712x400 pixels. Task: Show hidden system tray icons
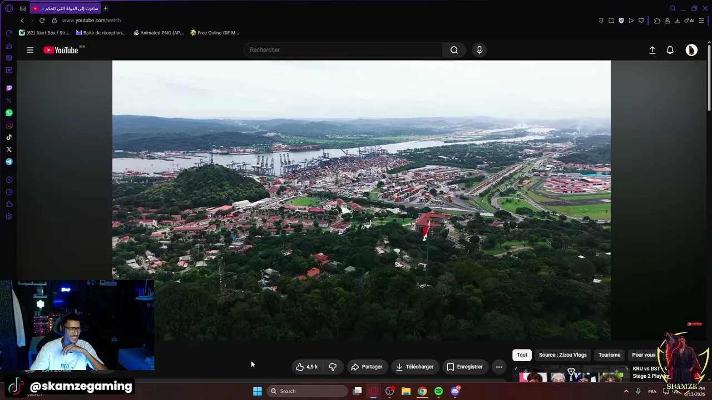coord(626,391)
